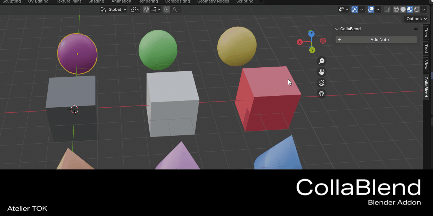433x216 pixels.
Task: Toggle snapping magnet button
Action: [146, 9]
